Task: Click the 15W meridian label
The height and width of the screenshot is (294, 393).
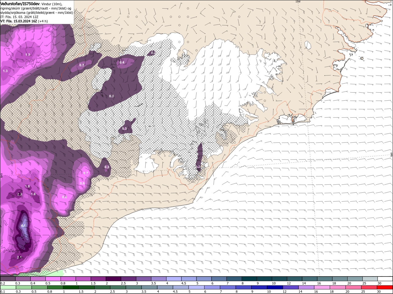Action: pos(298,2)
